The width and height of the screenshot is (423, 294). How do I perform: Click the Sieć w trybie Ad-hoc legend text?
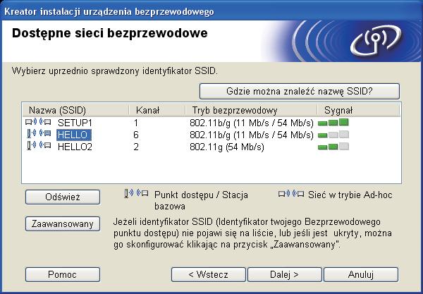click(350, 195)
